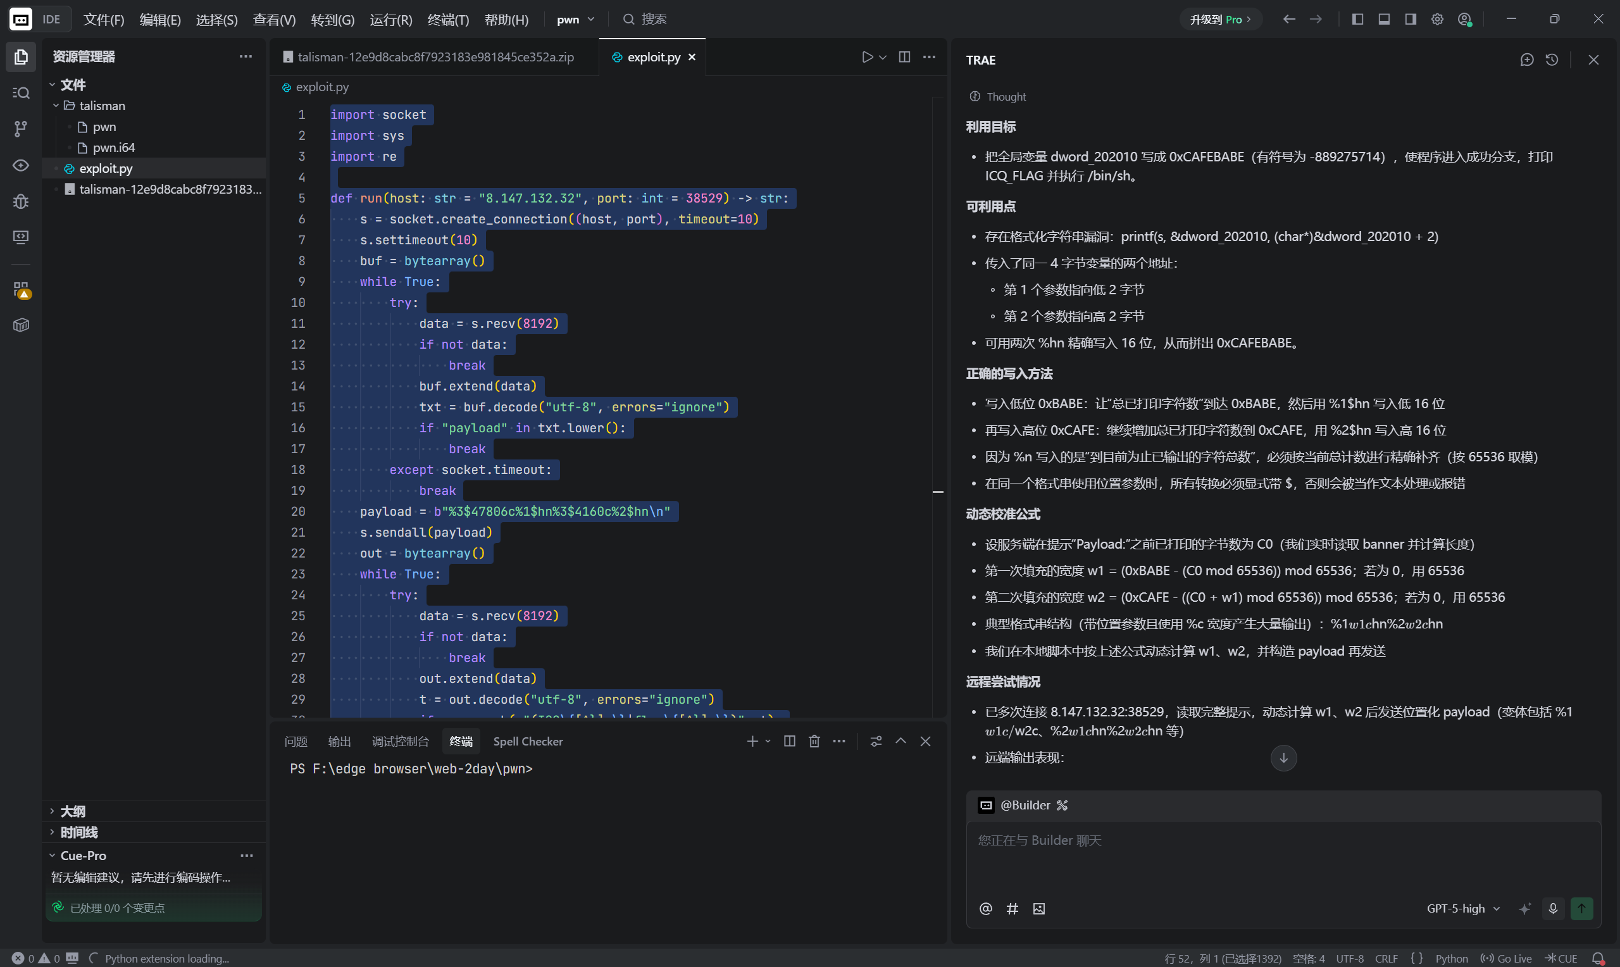Screen dimensions: 1620x967
Task: Toggle the secondary sidebar layout button
Action: pyautogui.click(x=1411, y=20)
